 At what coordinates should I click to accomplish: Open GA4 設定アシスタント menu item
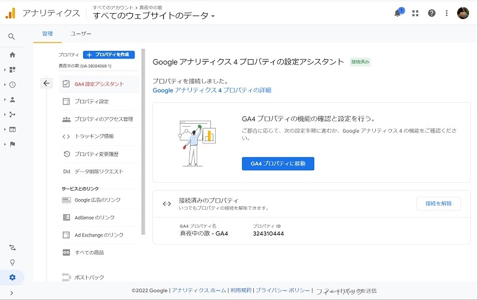99,84
